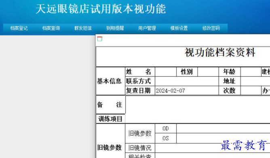Click the 性别 value field
The height and width of the screenshot is (158, 270).
(x=208, y=72)
